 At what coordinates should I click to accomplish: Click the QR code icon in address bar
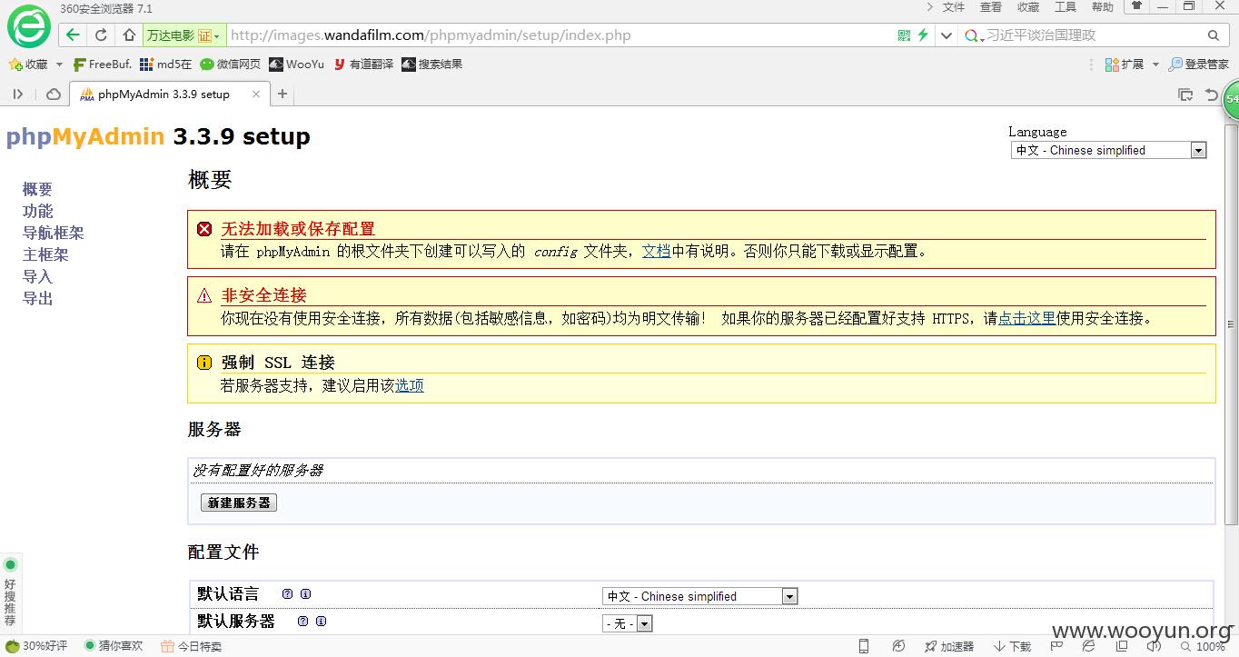tap(904, 35)
